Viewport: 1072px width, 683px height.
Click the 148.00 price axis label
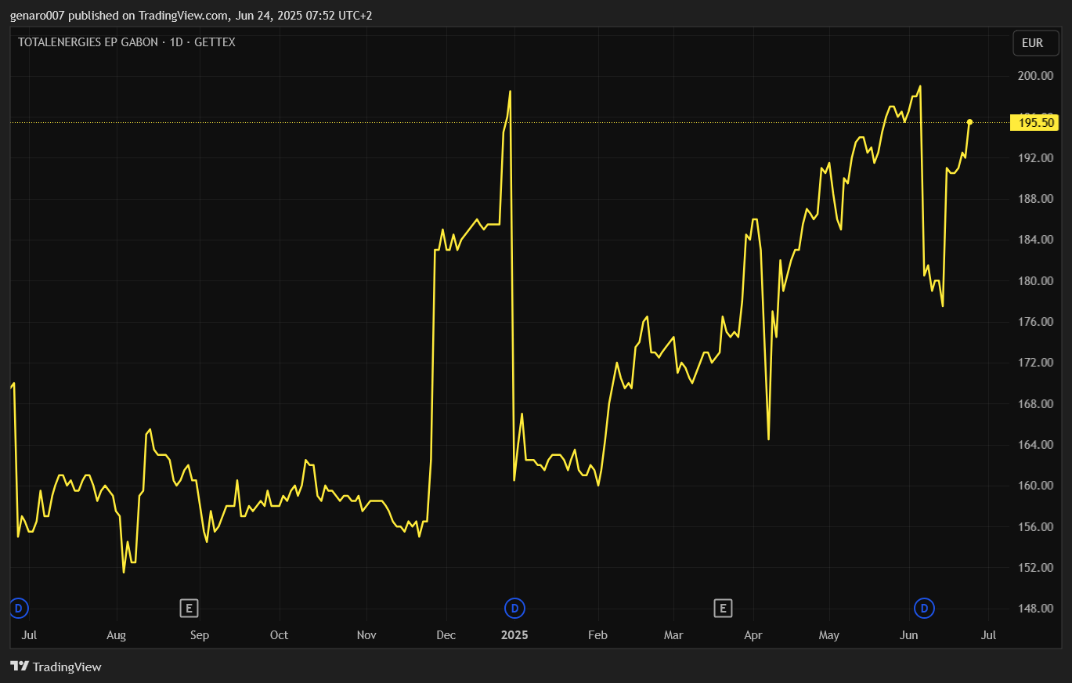[1035, 609]
